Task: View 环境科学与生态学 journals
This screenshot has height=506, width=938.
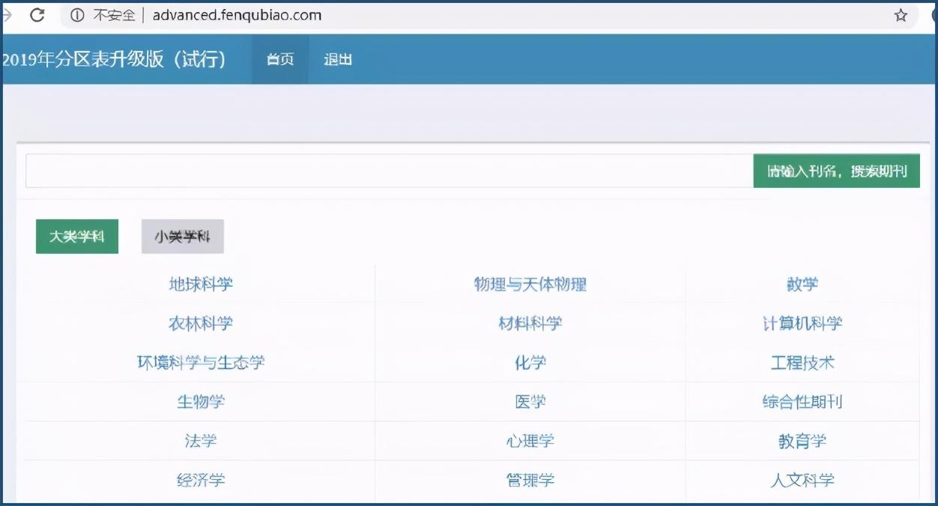Action: point(200,362)
